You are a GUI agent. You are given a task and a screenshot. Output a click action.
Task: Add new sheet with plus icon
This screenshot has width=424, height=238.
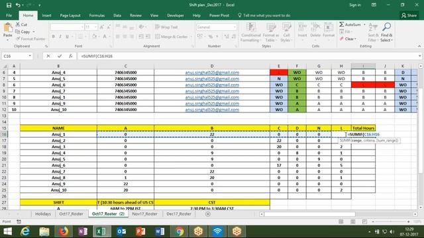pyautogui.click(x=207, y=214)
